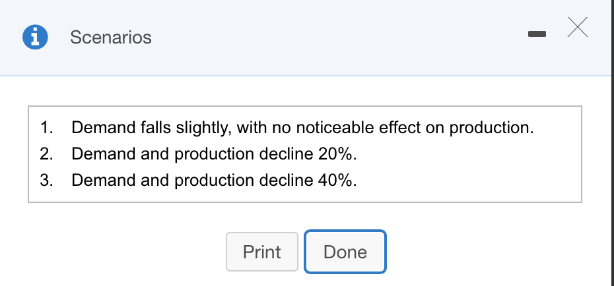Close the Scenarios dialog with X
The width and height of the screenshot is (614, 286).
point(578,28)
